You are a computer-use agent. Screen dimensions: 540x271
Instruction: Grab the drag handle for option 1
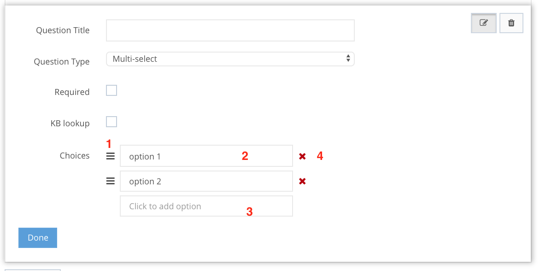pyautogui.click(x=111, y=156)
